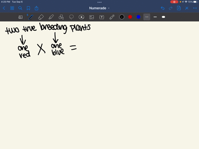Add a new page
The image size is (199, 149).
pos(179,8)
